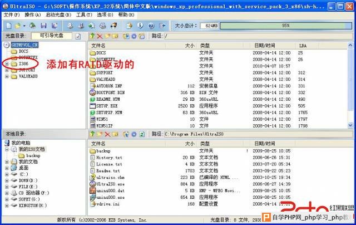Click the Burn CD image toolbar icon
The width and height of the screenshot is (356, 225).
point(113,26)
